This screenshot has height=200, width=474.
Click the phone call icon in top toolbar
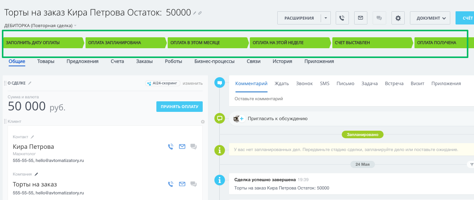pyautogui.click(x=342, y=18)
